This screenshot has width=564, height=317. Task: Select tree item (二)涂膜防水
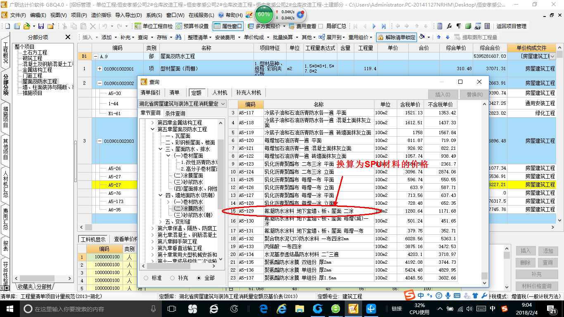188,208
